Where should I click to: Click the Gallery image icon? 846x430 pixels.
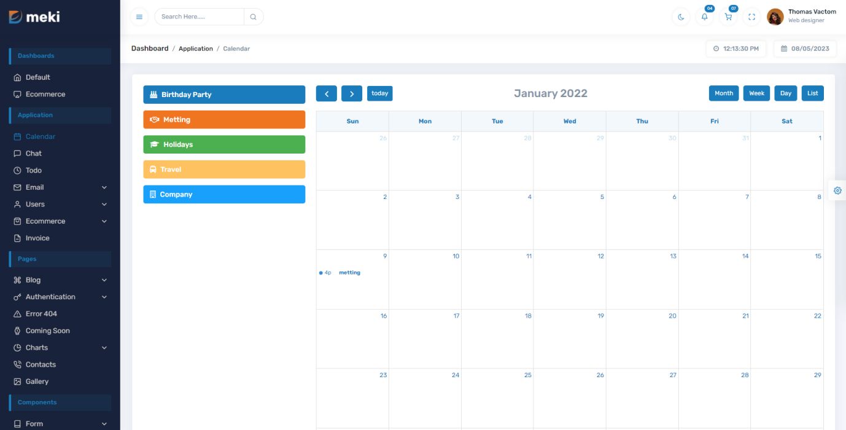(17, 381)
